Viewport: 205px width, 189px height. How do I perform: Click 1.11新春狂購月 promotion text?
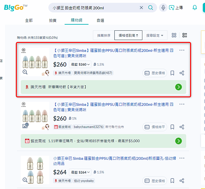tap(94, 141)
